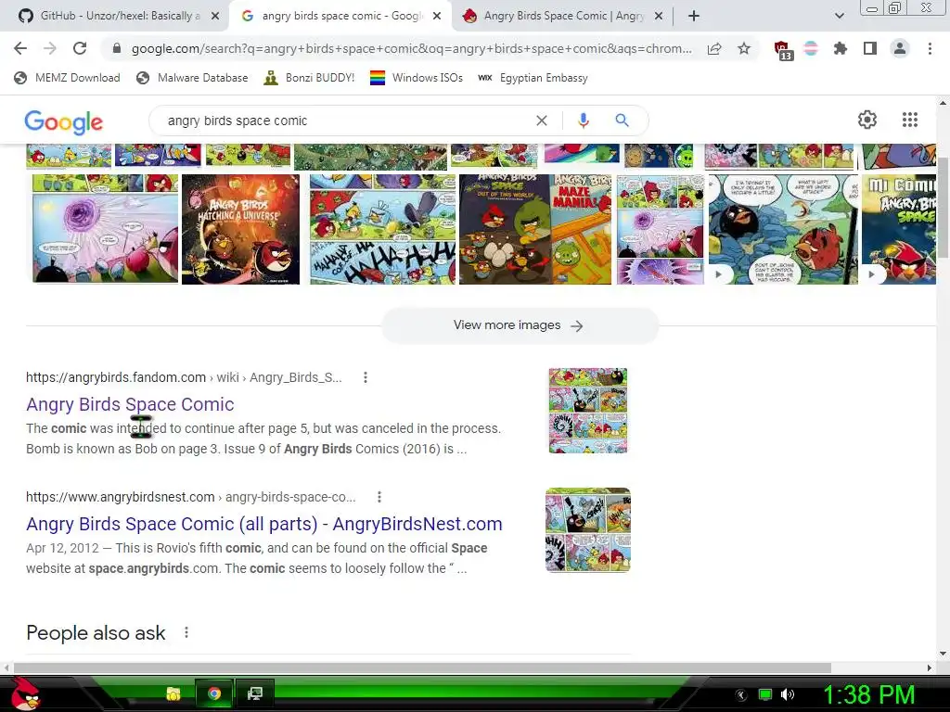Image resolution: width=950 pixels, height=712 pixels.
Task: Click the green network tray icon
Action: tap(765, 694)
